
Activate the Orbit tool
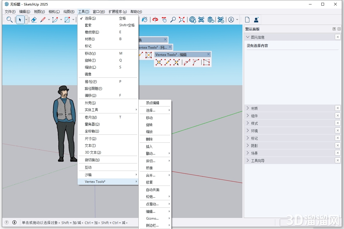(155, 20)
